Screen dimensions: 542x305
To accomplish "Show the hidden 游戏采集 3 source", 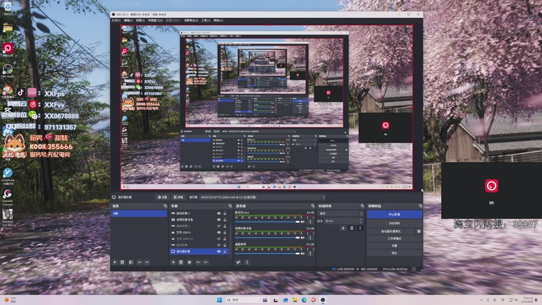I will click(219, 226).
